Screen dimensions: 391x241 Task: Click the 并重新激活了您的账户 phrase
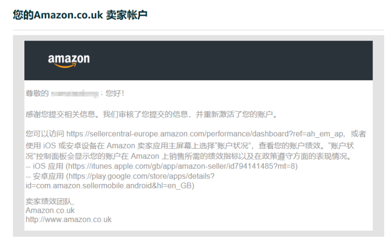234,114
